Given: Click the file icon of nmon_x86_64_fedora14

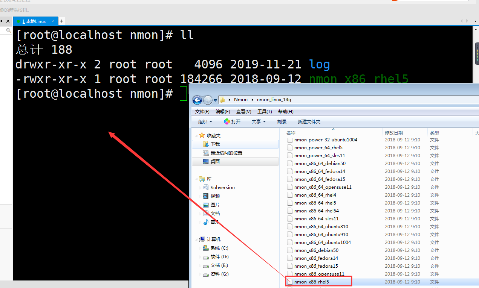Looking at the screenshot, I should coord(290,171).
